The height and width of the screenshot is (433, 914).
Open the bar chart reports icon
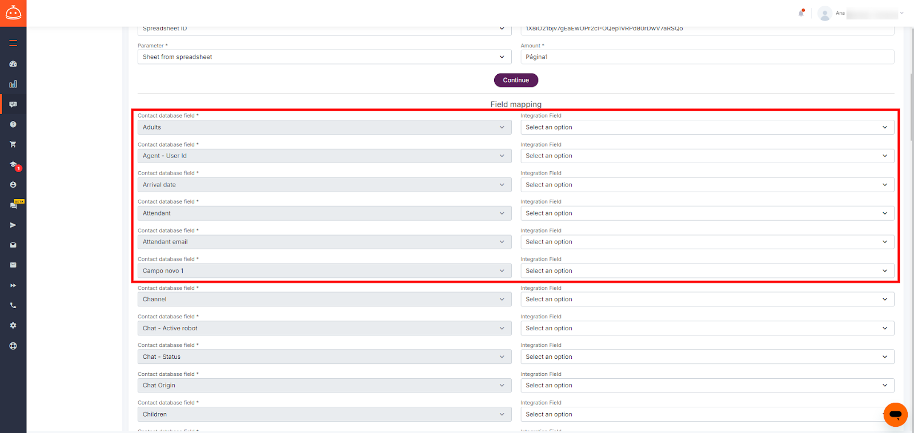(13, 84)
